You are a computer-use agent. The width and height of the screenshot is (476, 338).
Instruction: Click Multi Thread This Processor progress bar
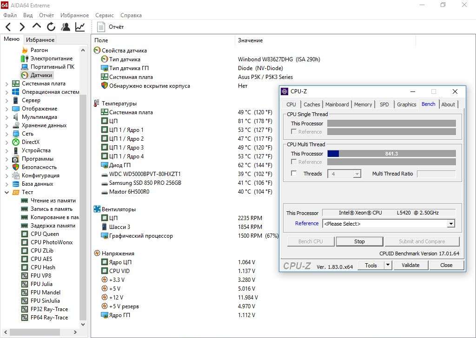(391, 154)
